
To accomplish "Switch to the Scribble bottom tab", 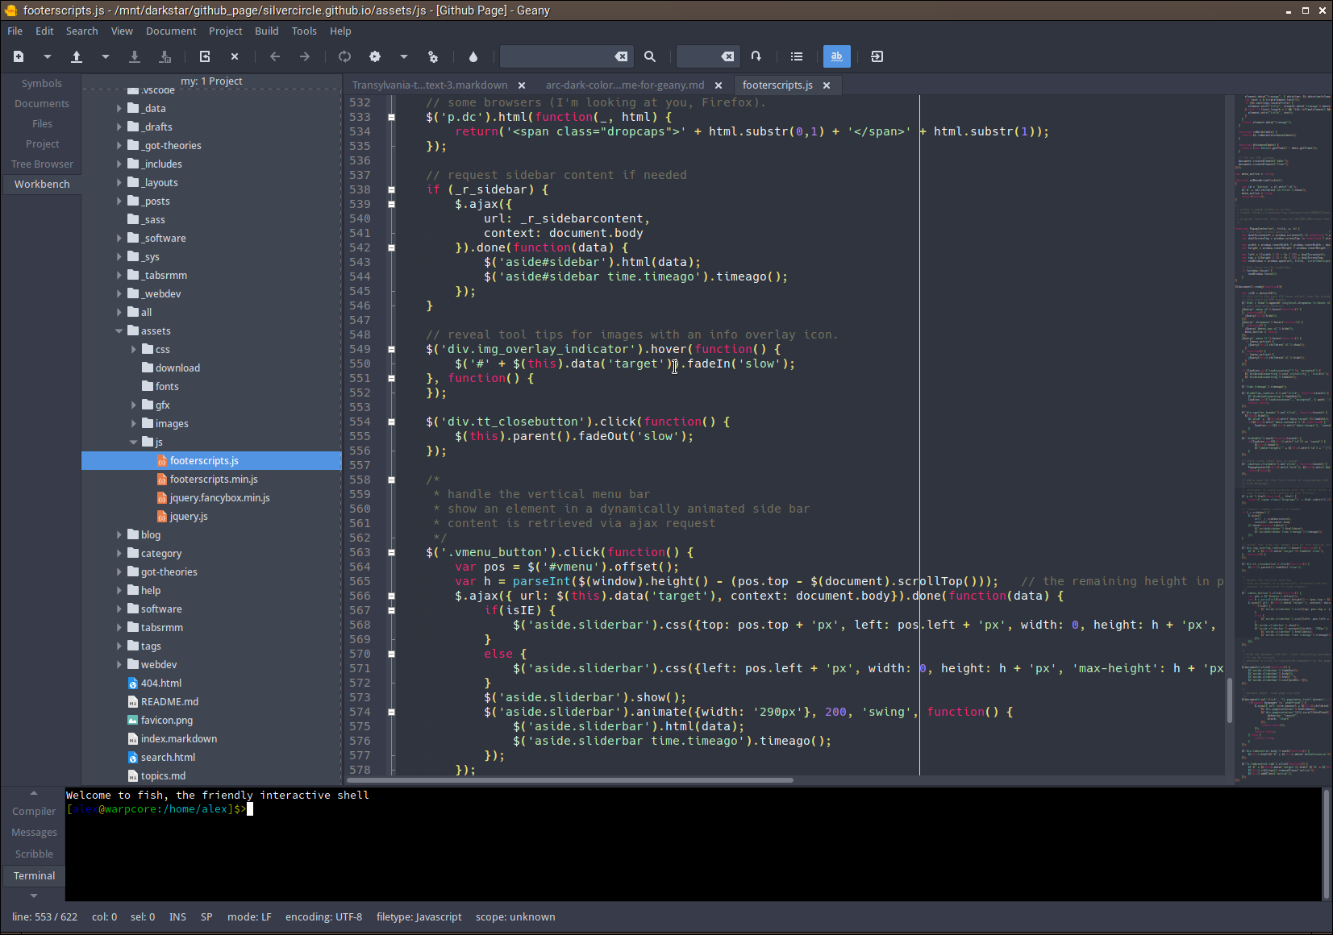I will pyautogui.click(x=34, y=854).
